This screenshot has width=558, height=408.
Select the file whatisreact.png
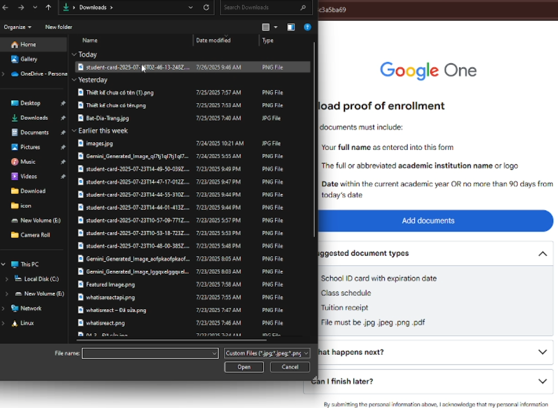click(193, 323)
